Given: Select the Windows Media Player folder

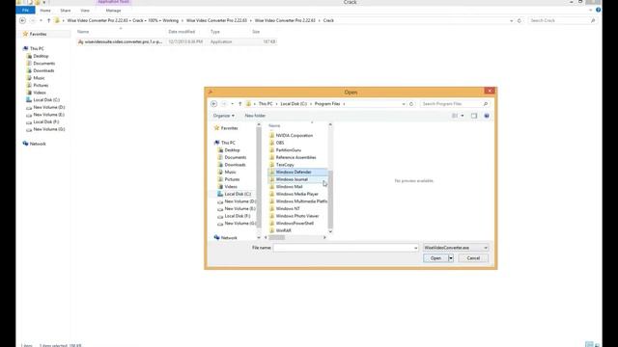Looking at the screenshot, I should [x=296, y=194].
